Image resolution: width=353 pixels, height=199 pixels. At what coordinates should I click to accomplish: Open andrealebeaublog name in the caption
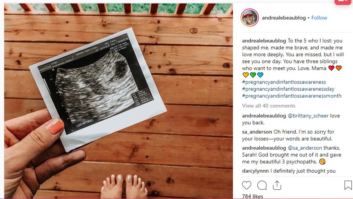point(264,41)
